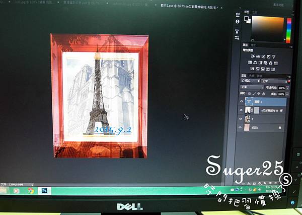Viewport: 302px width, 215px height.
Task: Add an Exposure adjustment layer
Action: tap(268, 57)
